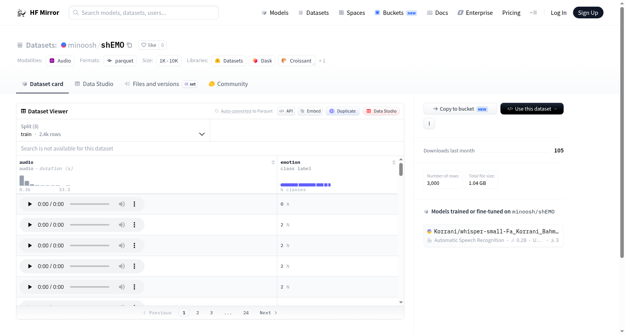This screenshot has width=625, height=335.
Task: Select the Audio modality tag
Action: click(x=60, y=61)
